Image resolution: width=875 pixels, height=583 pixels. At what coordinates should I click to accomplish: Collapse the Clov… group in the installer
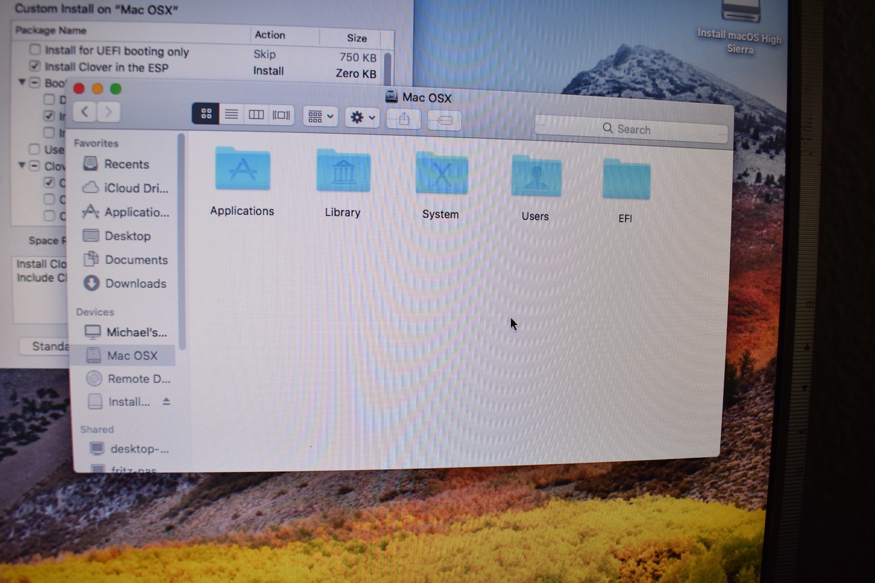pyautogui.click(x=22, y=165)
